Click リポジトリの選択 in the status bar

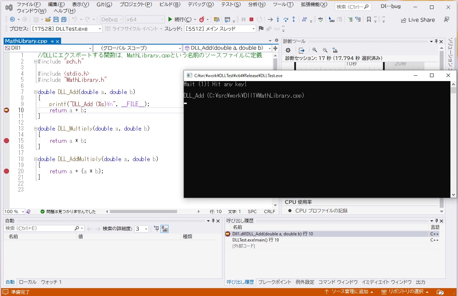coord(404,292)
